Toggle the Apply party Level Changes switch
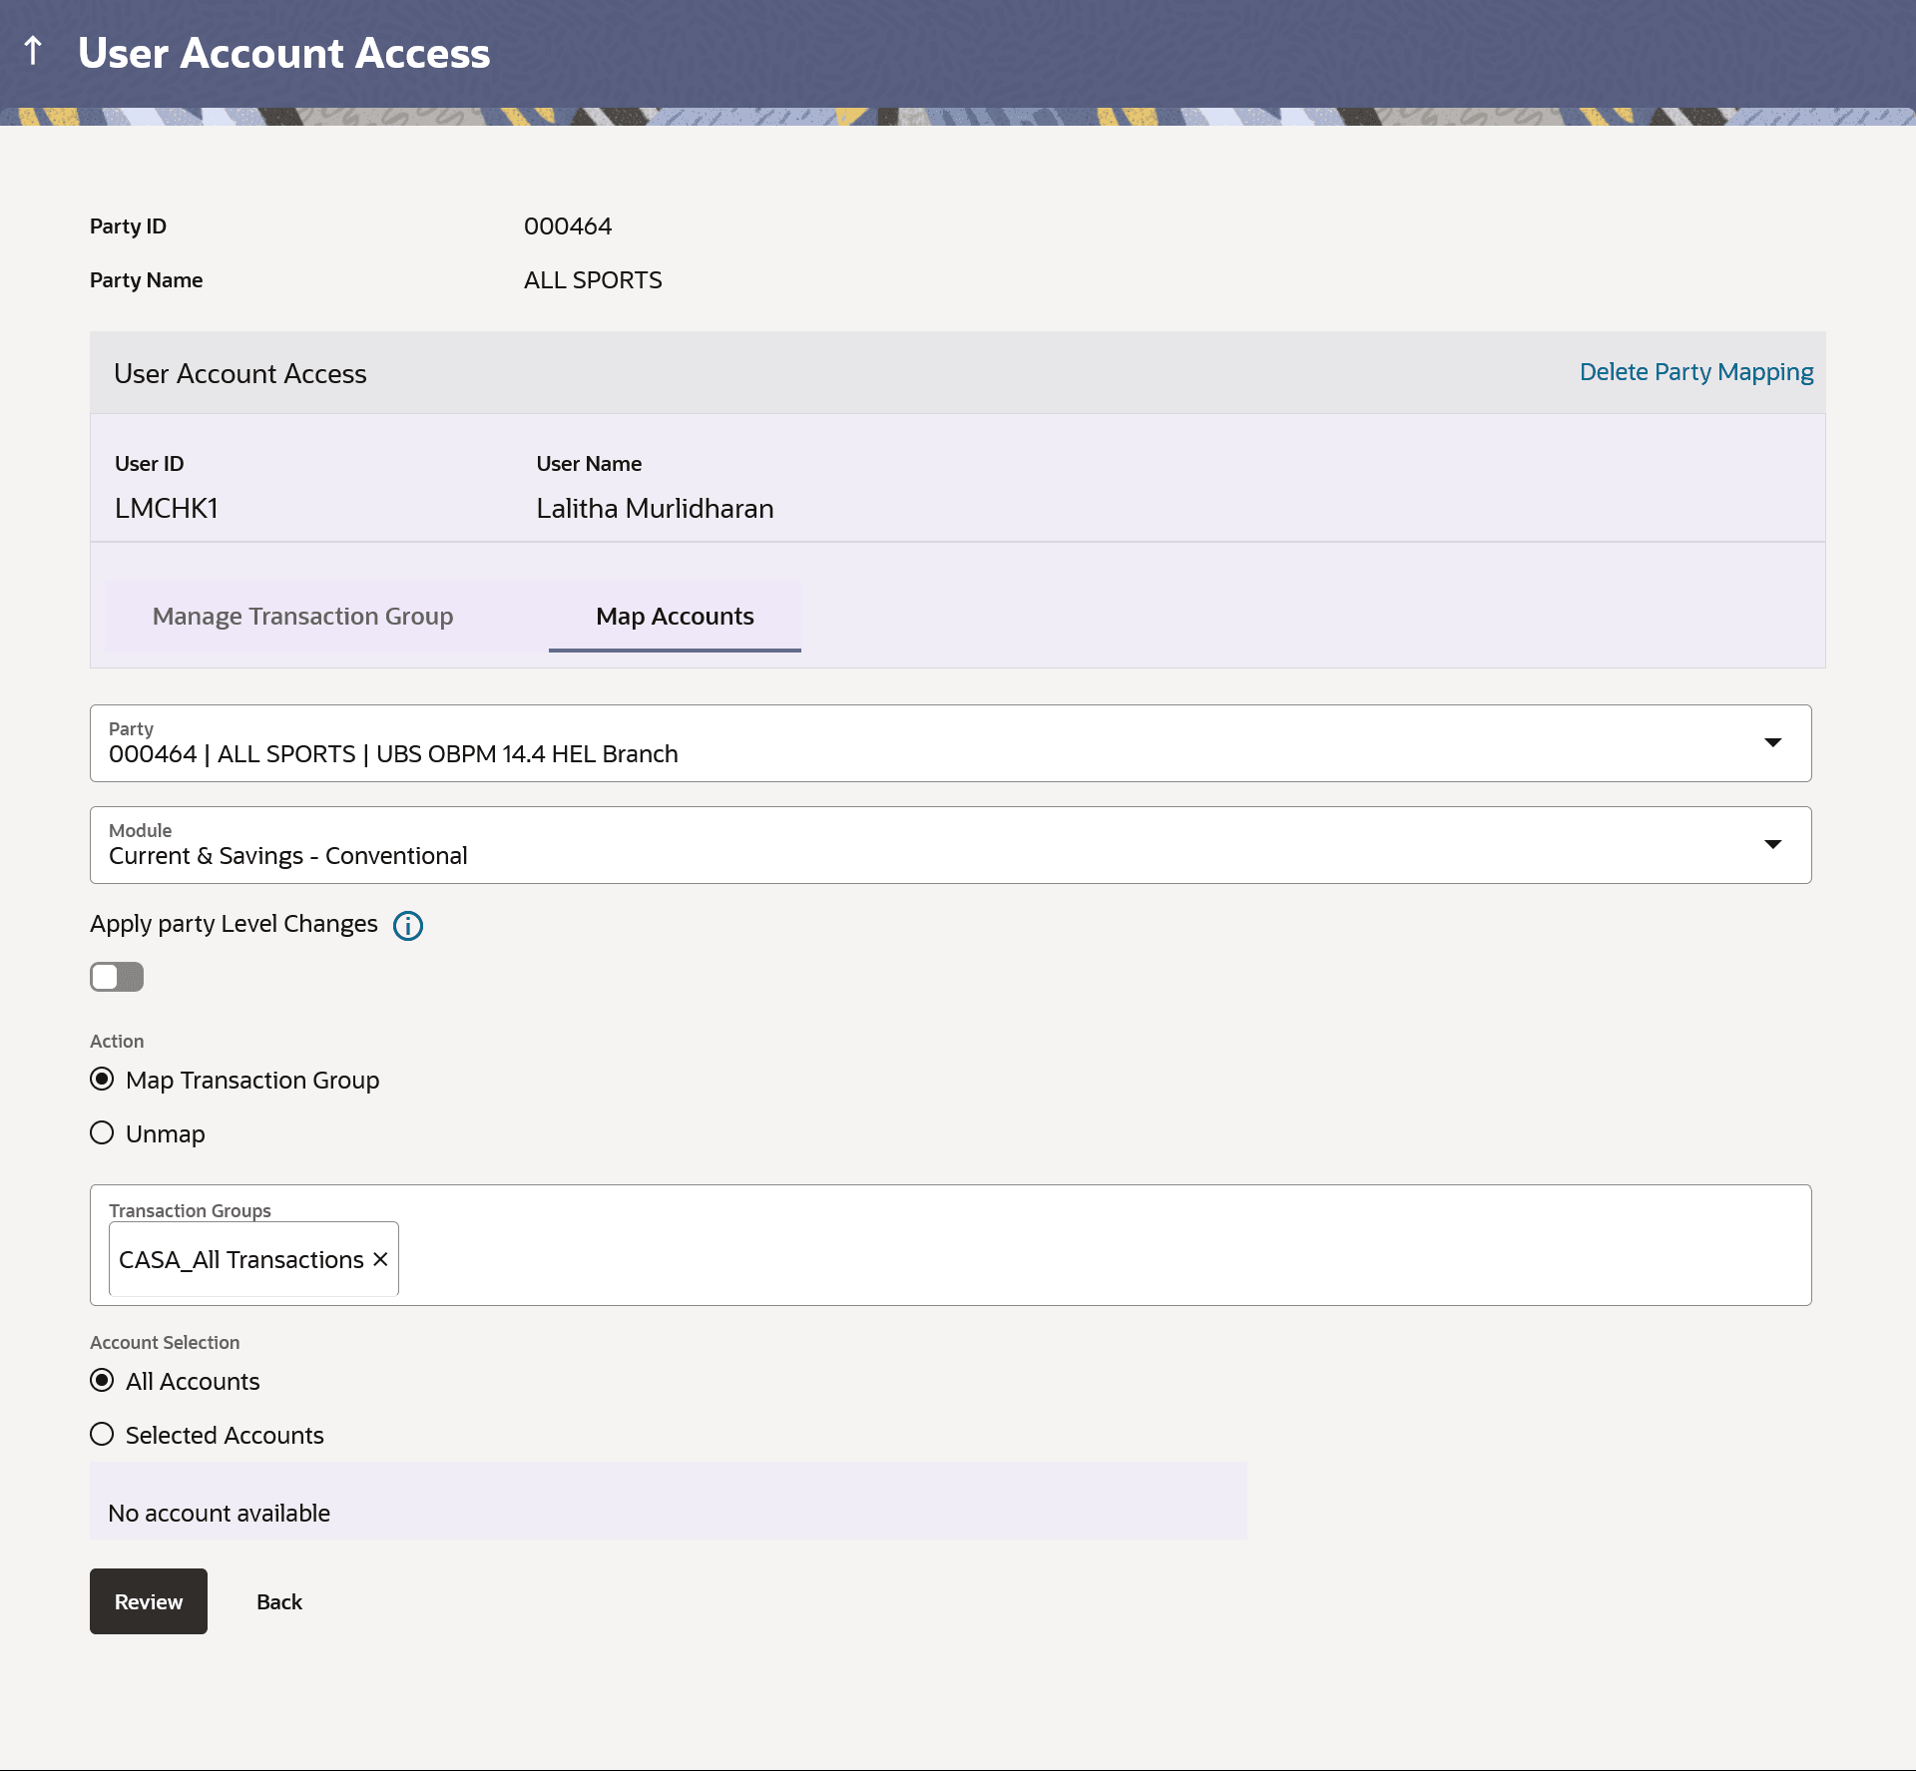 point(117,977)
